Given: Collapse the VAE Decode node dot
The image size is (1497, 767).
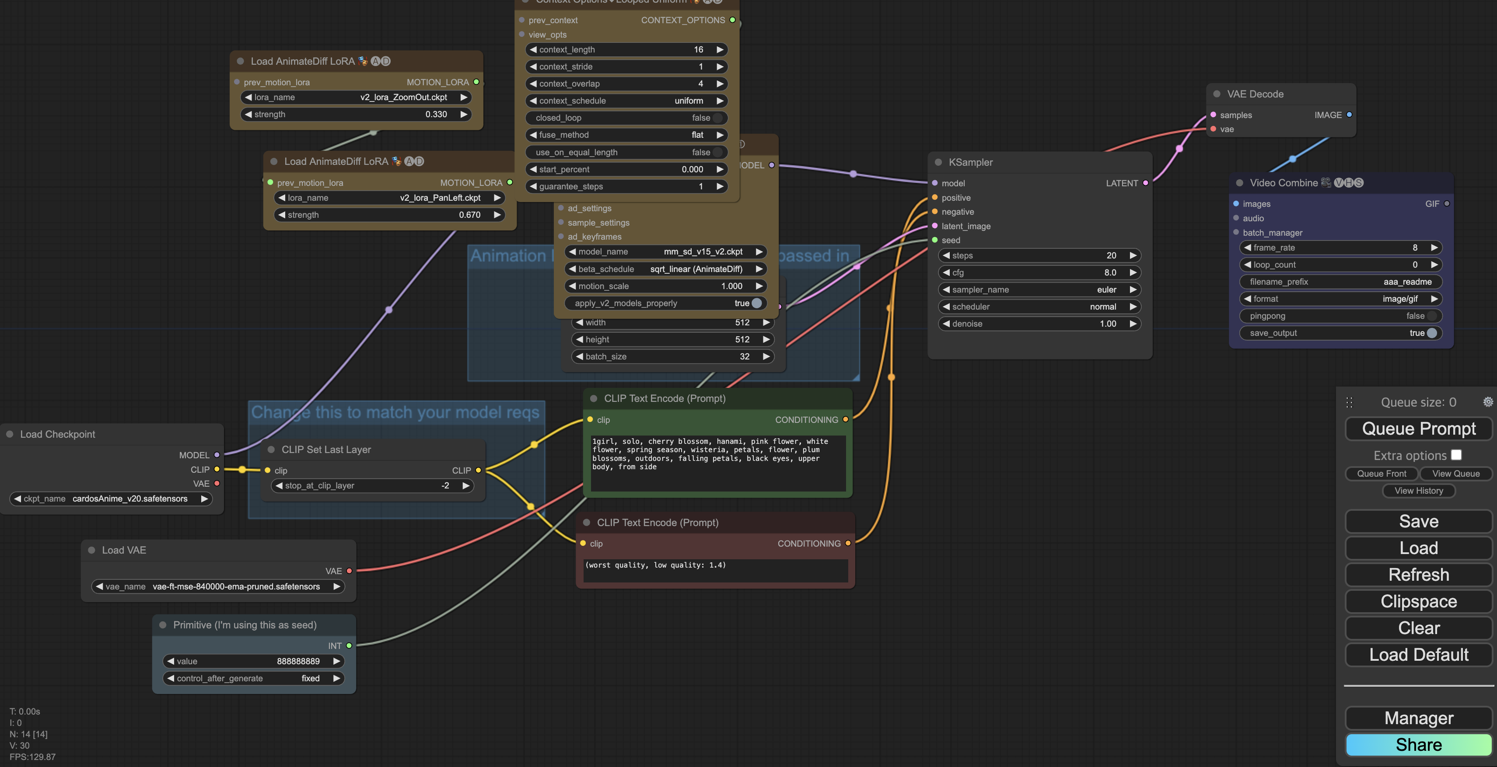Looking at the screenshot, I should (x=1216, y=94).
